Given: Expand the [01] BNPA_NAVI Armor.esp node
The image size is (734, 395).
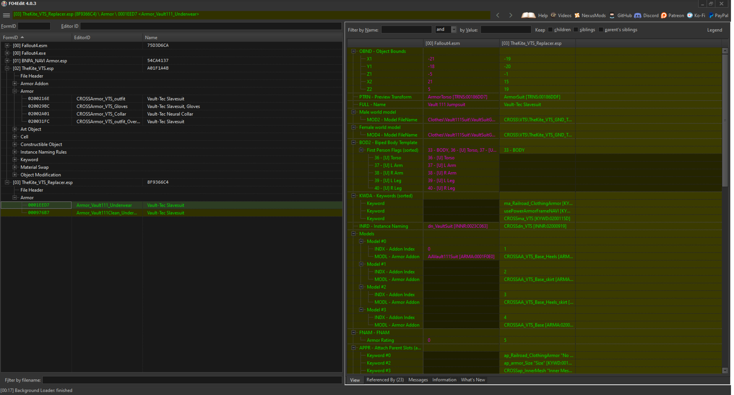Looking at the screenshot, I should 7,61.
